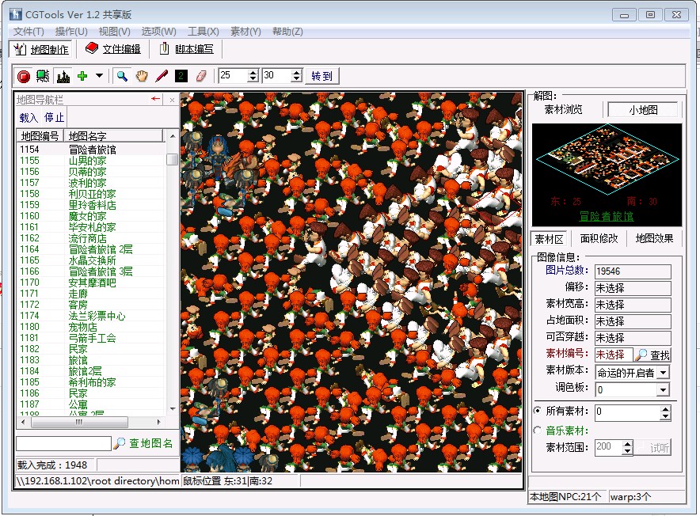Screen dimensions: 700x516
Task: Select the red pen draw tool
Action: click(162, 76)
